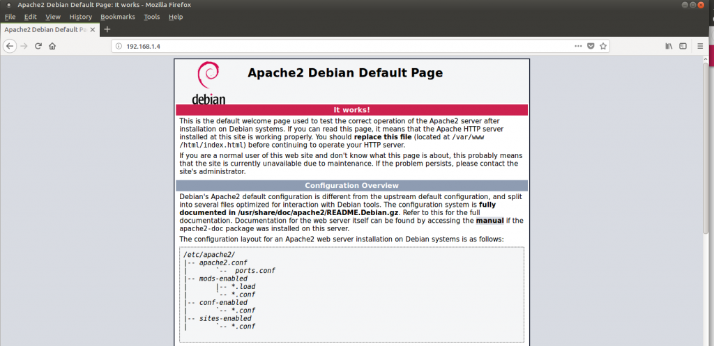Click '/etc/apache2/' in the config tree
The height and width of the screenshot is (346, 714).
(x=209, y=255)
